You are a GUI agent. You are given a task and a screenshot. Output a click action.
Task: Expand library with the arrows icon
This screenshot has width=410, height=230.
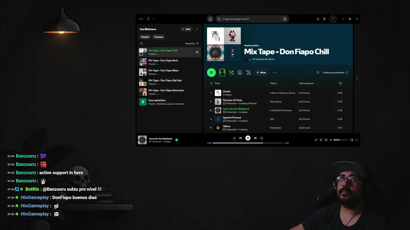click(x=197, y=29)
